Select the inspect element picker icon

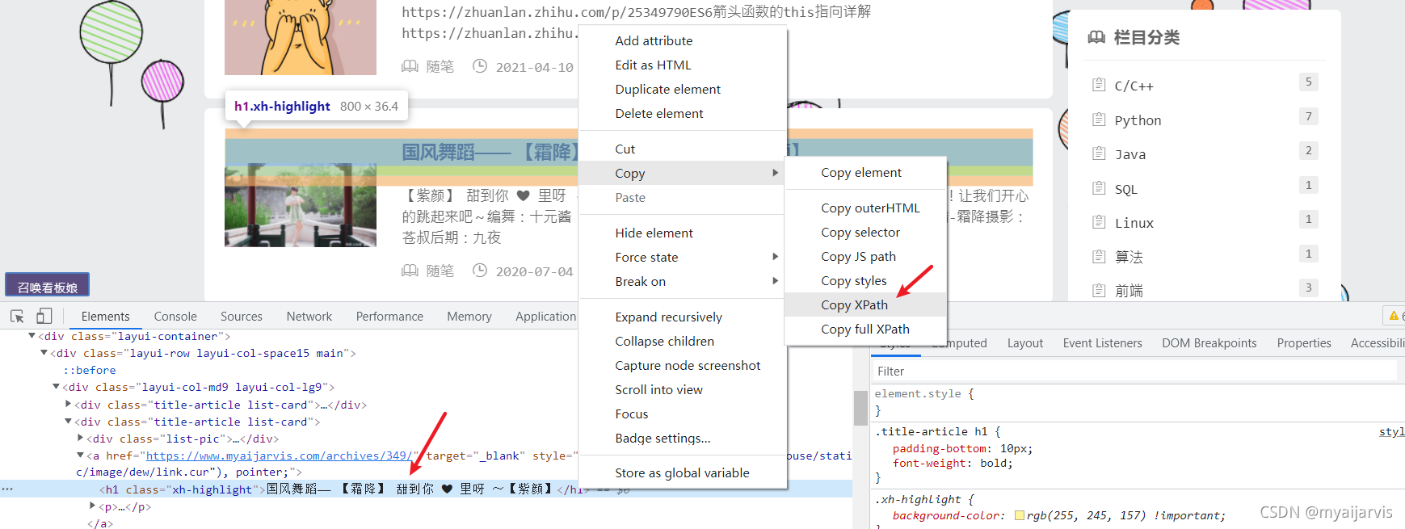(x=17, y=317)
